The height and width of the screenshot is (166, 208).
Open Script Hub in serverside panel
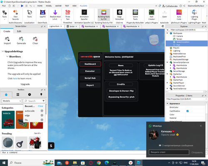(x=90, y=78)
